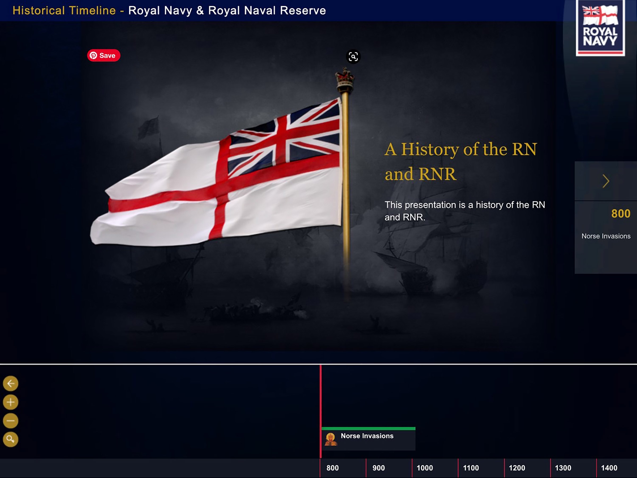The height and width of the screenshot is (478, 637).
Task: Jump to year 1100 on timeline
Action: (471, 468)
